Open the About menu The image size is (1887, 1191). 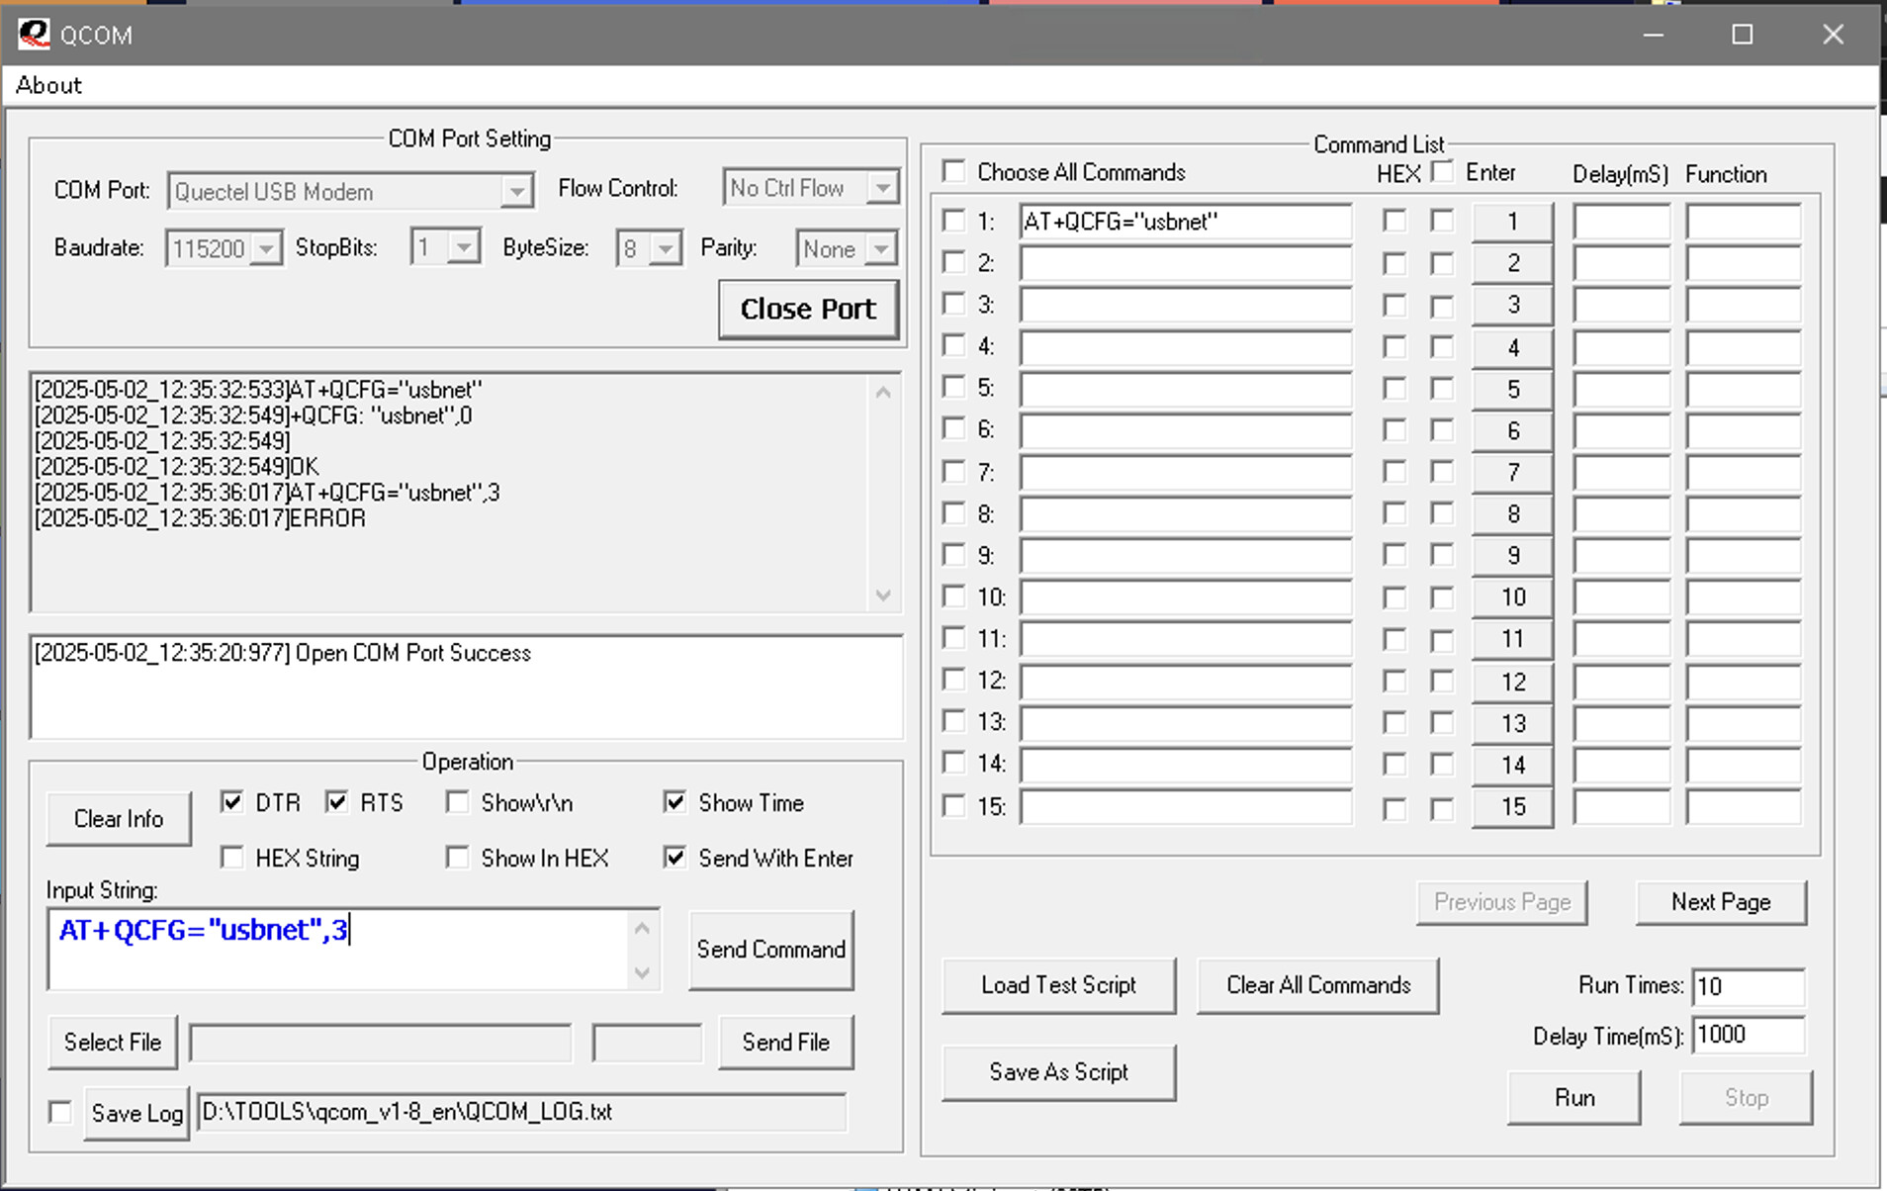pyautogui.click(x=48, y=86)
